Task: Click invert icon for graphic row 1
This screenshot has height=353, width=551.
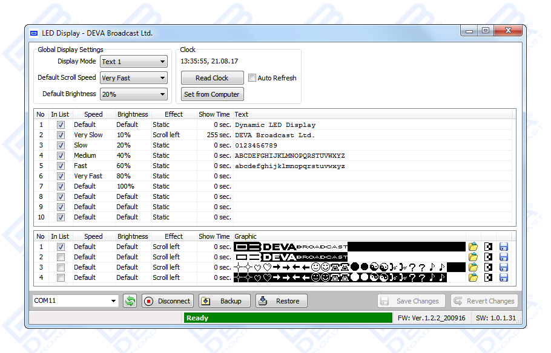Action: coord(488,247)
